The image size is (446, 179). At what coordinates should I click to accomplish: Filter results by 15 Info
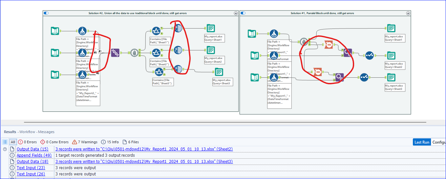[x=110, y=142]
